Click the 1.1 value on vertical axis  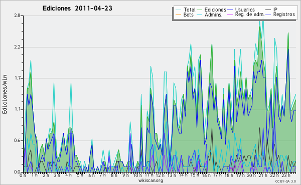tap(17, 109)
